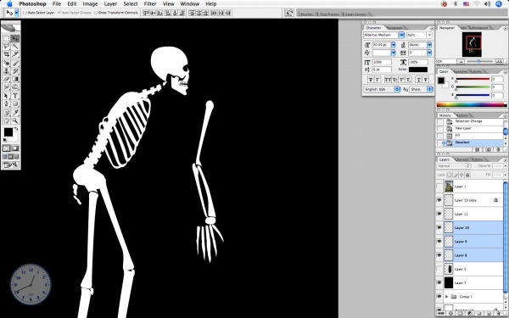Open the Filter menu

150,4
